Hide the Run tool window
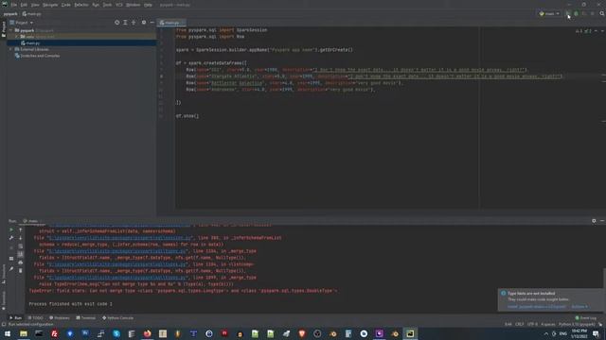This screenshot has width=606, height=340. [x=602, y=221]
